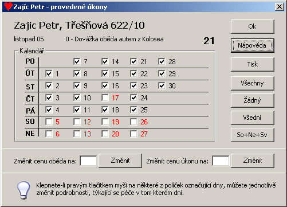The height and width of the screenshot is (207, 287).
Task: Select all days with Všechny
Action: tap(253, 83)
